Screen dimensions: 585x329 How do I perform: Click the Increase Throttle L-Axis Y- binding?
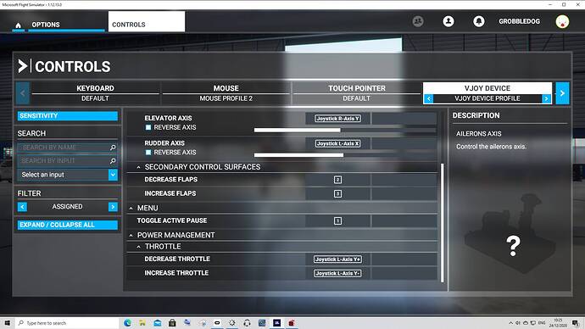coord(337,273)
